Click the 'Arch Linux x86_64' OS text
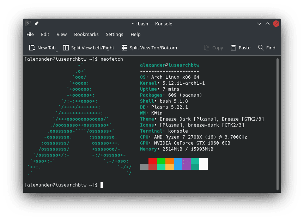 (175, 77)
